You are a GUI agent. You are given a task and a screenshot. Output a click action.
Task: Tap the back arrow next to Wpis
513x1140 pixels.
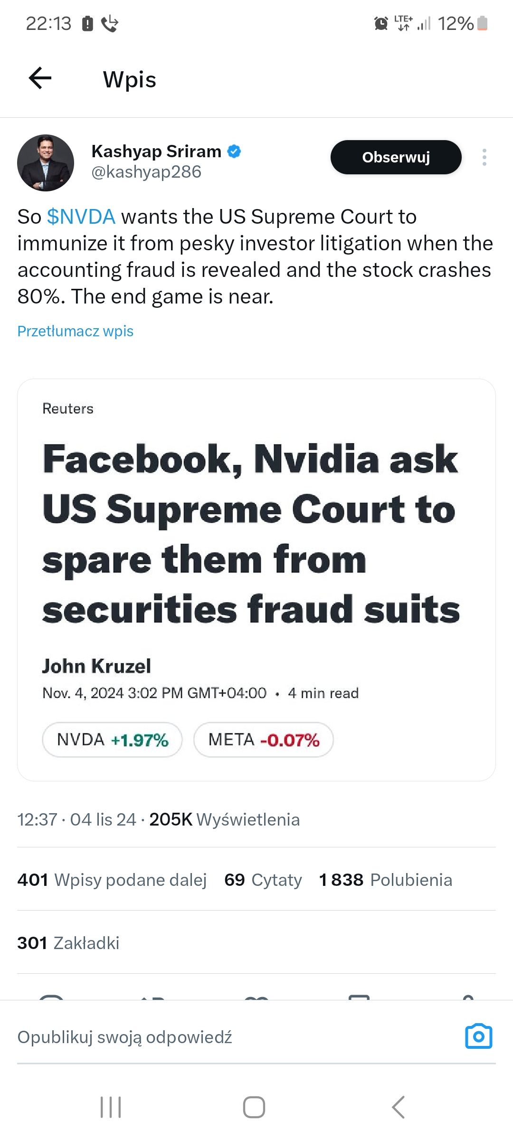[x=40, y=78]
